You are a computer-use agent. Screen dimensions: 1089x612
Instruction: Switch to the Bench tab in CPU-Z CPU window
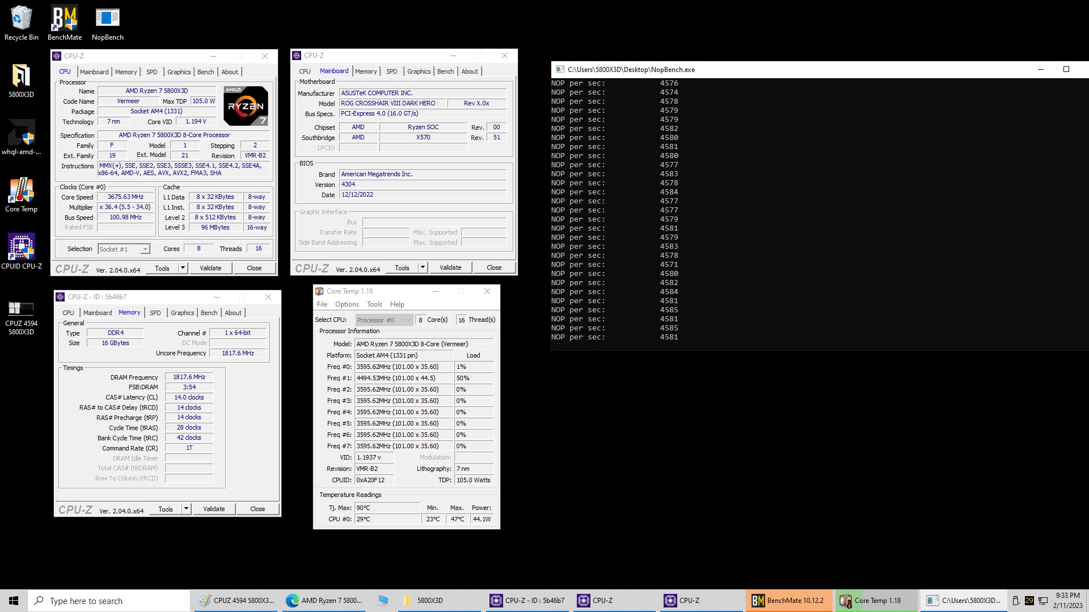206,72
